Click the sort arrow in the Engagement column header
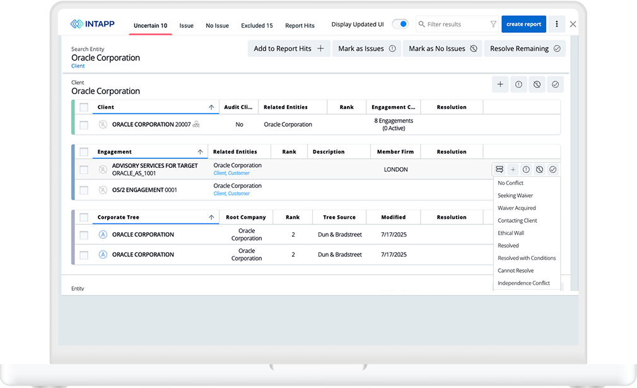Image resolution: width=637 pixels, height=388 pixels. 200,152
